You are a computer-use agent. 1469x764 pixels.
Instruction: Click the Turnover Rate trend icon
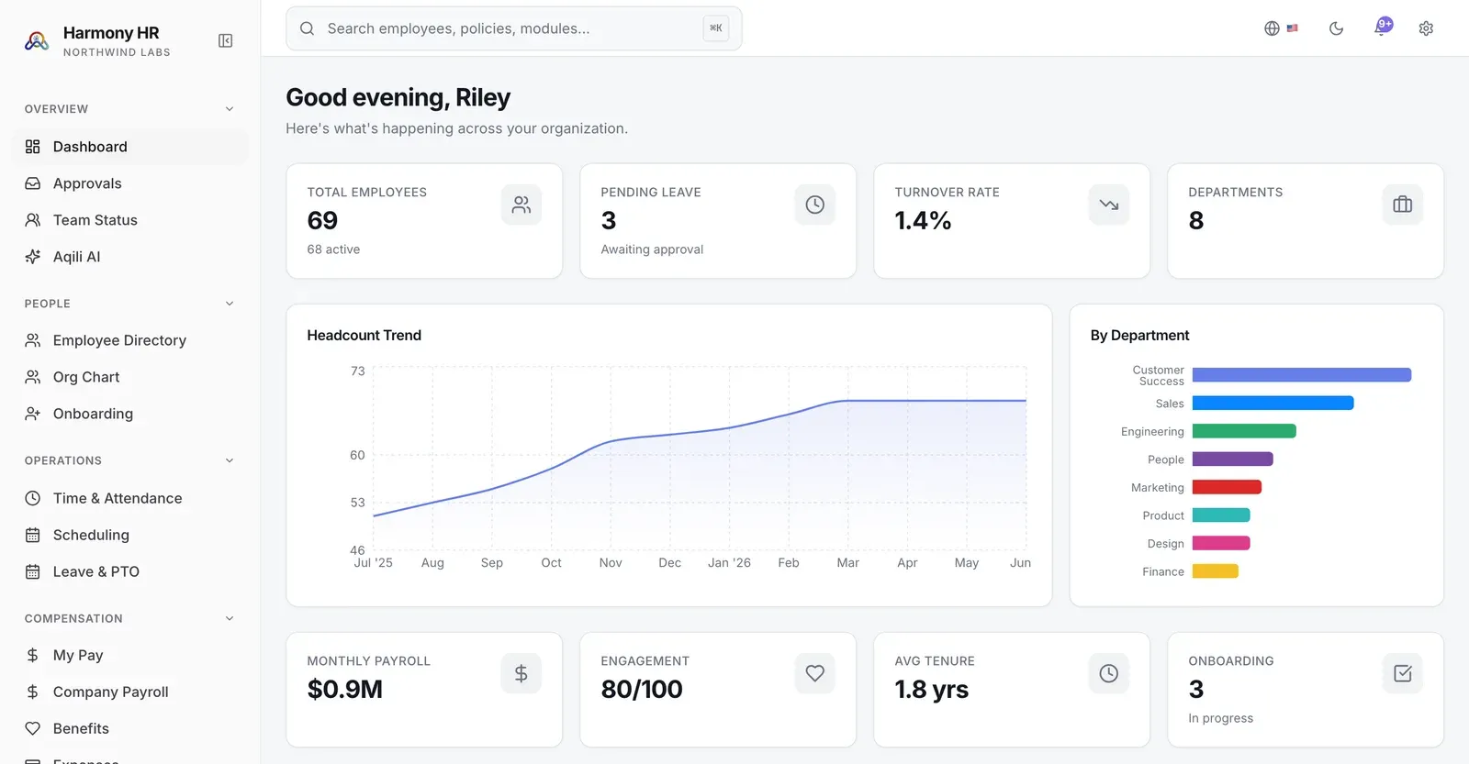1109,205
